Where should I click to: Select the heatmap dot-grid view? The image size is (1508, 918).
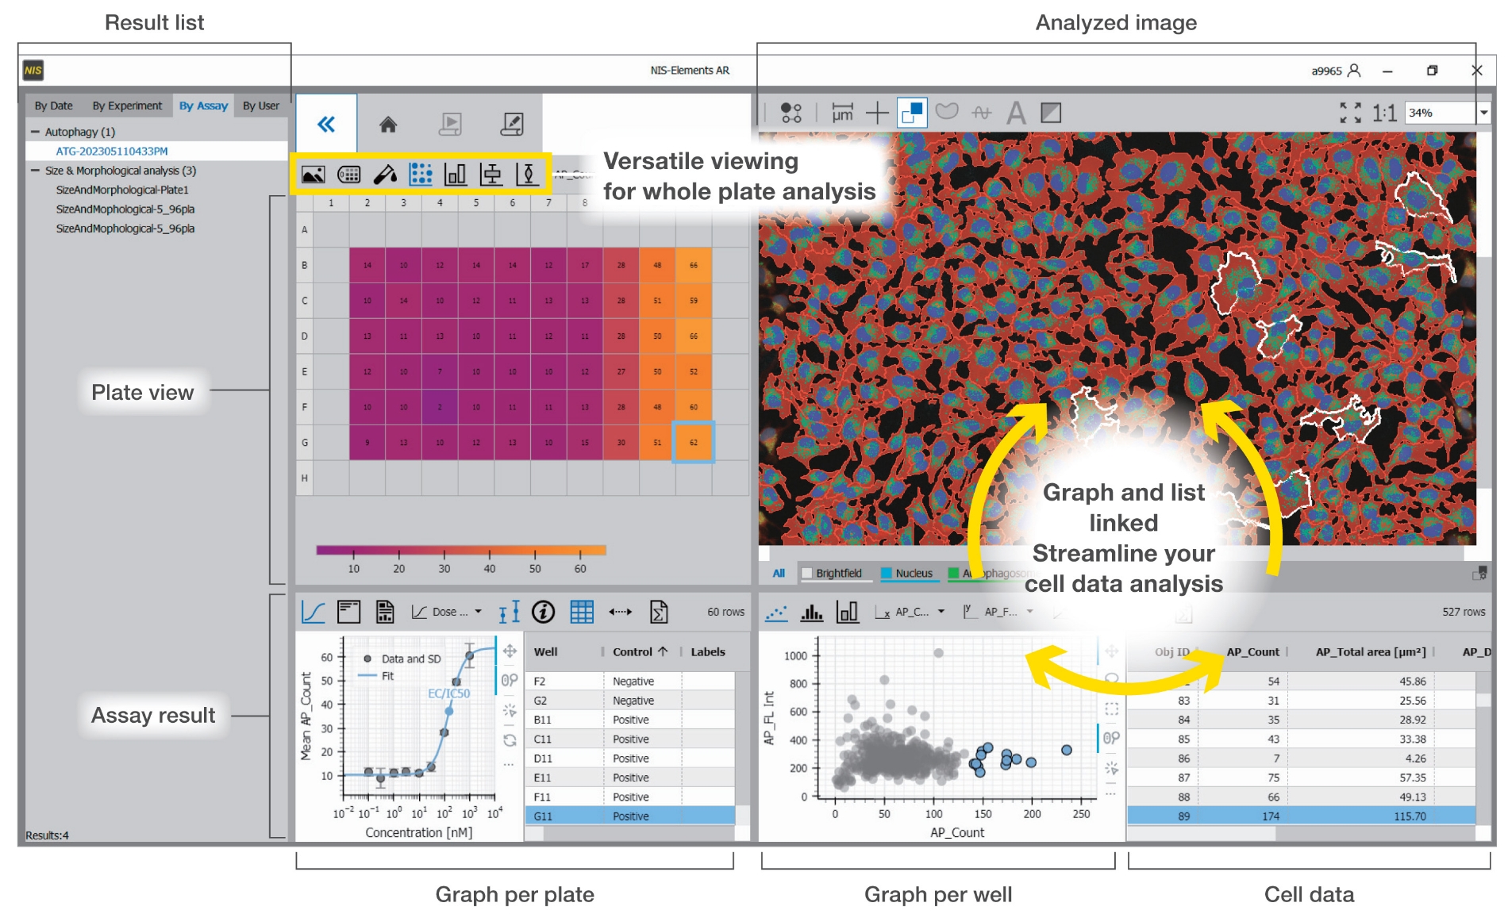point(421,175)
